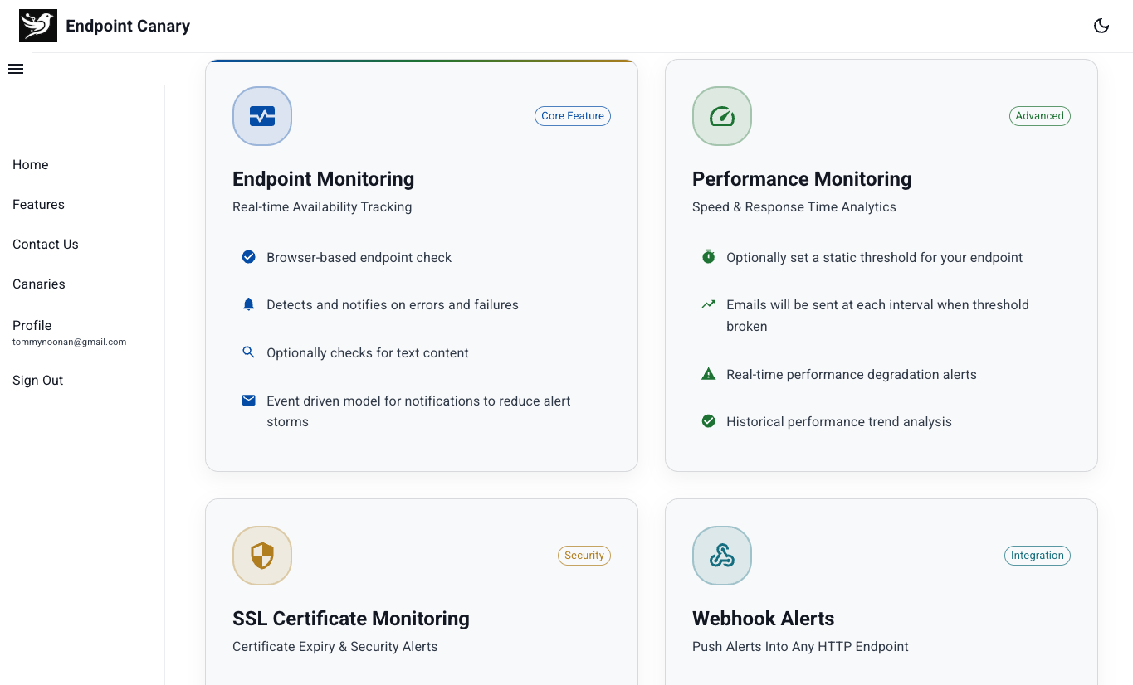
Task: Click the Endpoint Monitoring heartbeat monitor icon
Action: click(x=262, y=116)
